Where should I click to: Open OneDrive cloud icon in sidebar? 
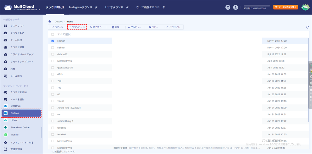[x=5, y=106]
